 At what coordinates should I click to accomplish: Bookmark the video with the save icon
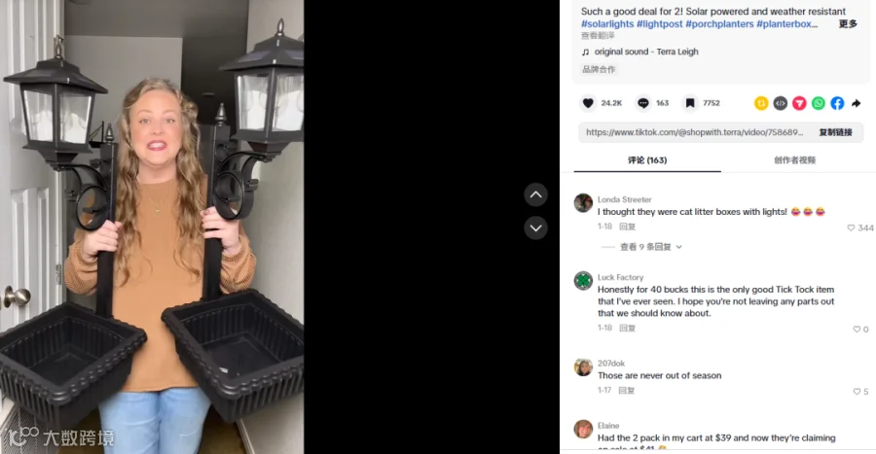690,103
